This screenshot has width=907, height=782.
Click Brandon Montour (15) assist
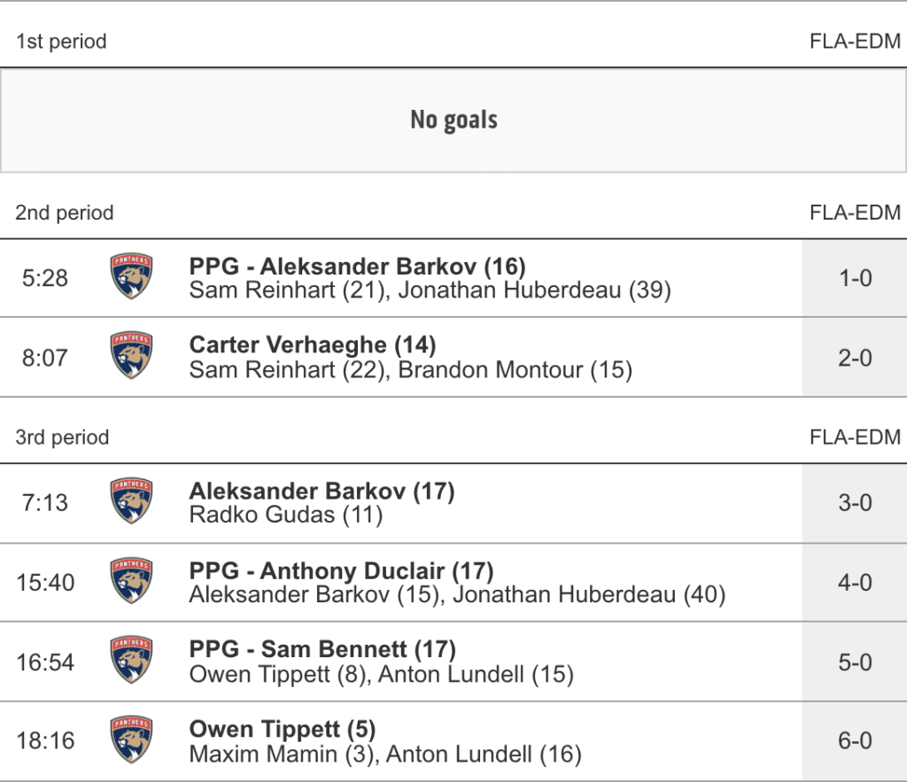pyautogui.click(x=515, y=369)
